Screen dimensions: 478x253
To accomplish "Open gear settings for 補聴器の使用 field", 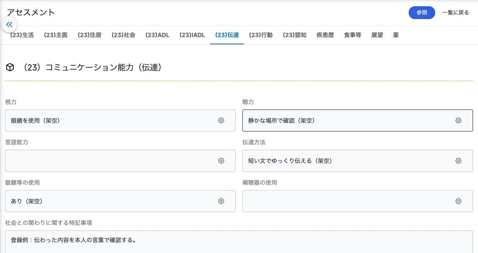I will click(x=458, y=201).
